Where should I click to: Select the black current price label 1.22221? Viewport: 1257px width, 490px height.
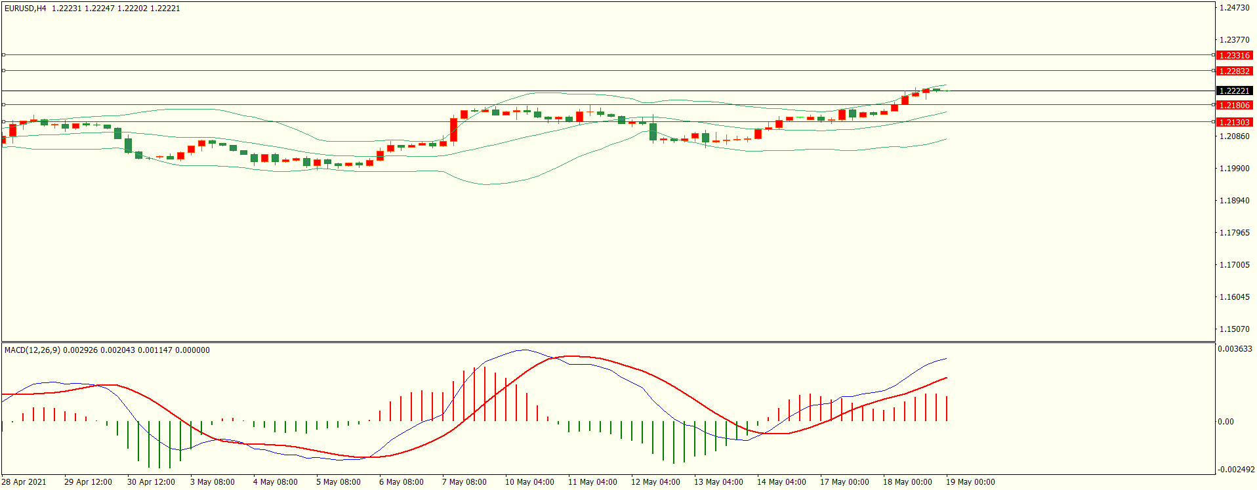(x=1234, y=91)
